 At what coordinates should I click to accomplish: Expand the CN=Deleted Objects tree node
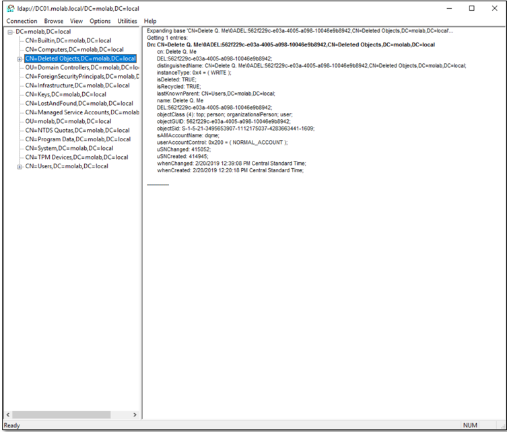tap(19, 59)
